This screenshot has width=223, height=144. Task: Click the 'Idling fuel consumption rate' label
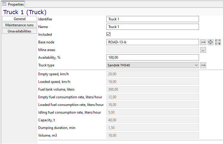coord(70,112)
